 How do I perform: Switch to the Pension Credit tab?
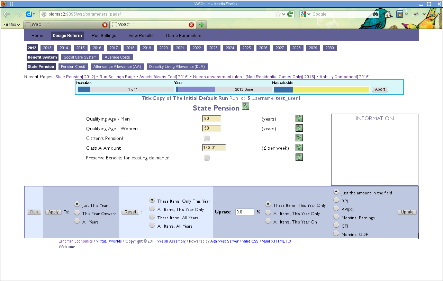73,67
